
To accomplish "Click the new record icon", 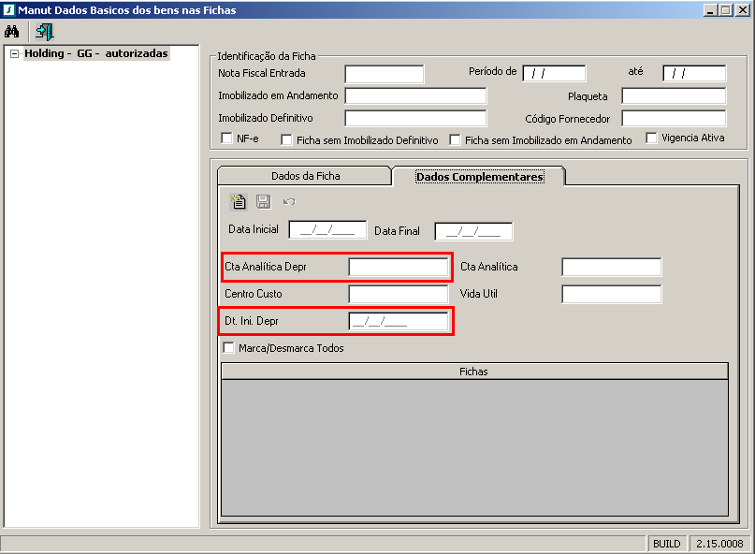I will coord(239,201).
